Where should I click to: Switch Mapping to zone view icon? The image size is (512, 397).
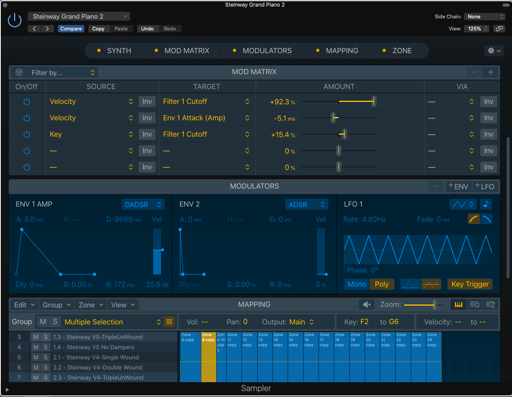[490, 304]
